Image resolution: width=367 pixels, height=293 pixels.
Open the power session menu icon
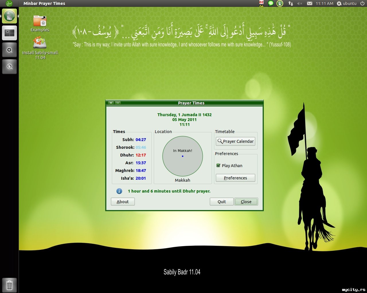362,3
